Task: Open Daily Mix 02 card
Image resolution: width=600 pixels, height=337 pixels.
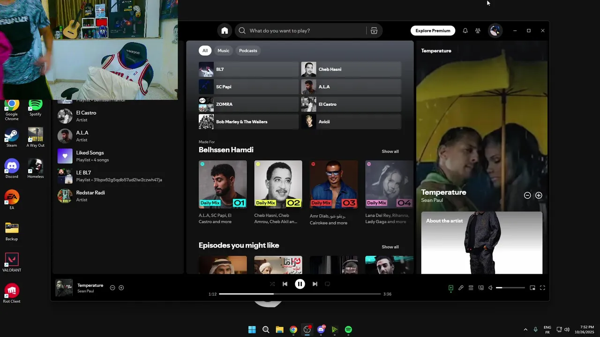Action: click(278, 193)
